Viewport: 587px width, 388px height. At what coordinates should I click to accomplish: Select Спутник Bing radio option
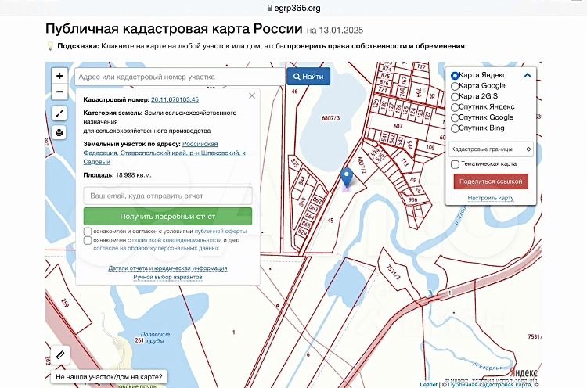pos(455,128)
